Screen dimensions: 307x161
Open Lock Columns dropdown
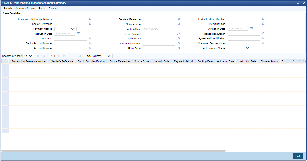tap(107, 56)
